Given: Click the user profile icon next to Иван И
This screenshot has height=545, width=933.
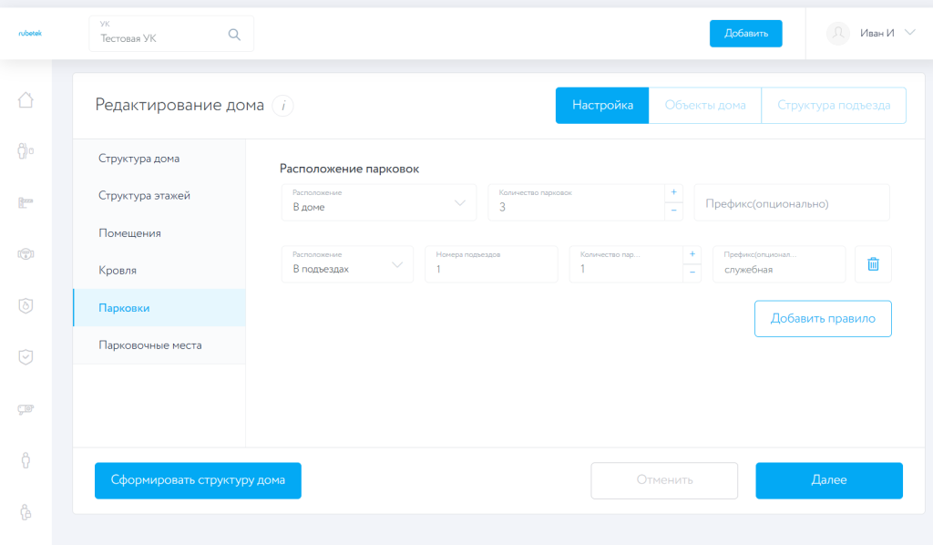Looking at the screenshot, I should [x=837, y=33].
